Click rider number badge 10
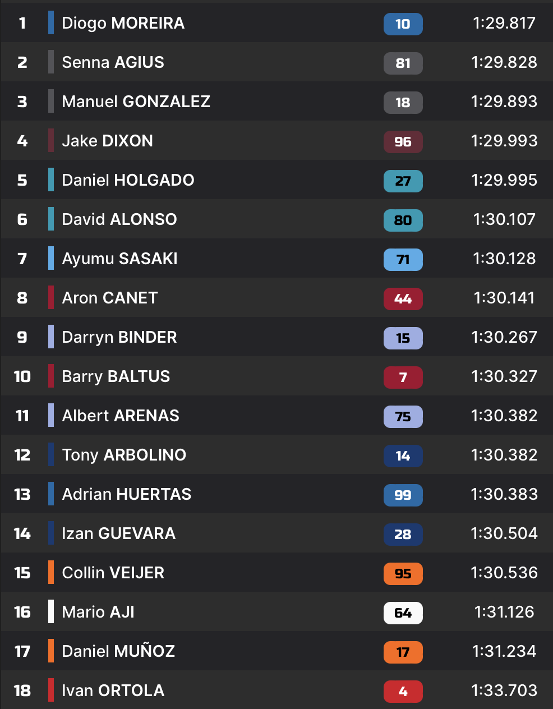 pos(403,24)
